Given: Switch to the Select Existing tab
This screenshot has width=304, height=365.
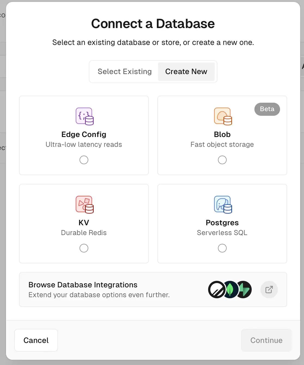Looking at the screenshot, I should [124, 72].
